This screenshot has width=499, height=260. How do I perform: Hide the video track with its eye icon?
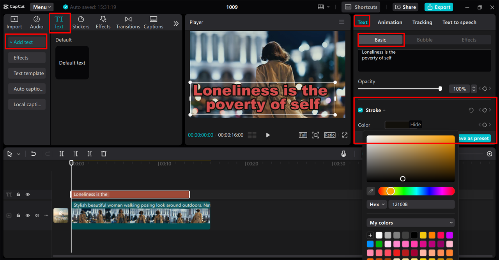coord(28,215)
